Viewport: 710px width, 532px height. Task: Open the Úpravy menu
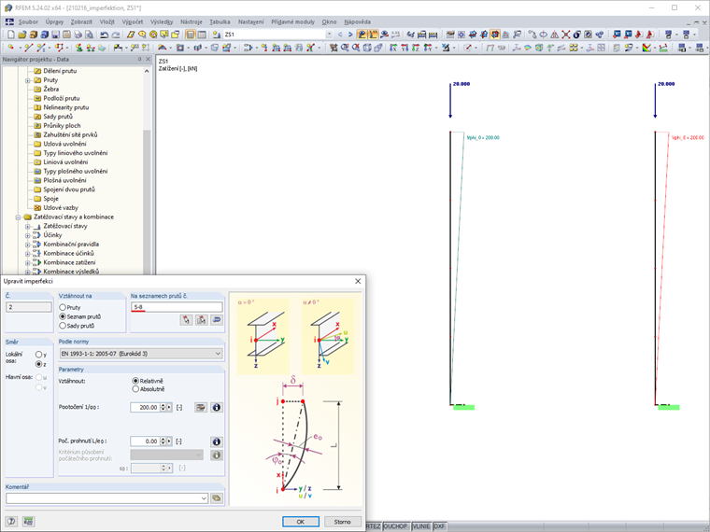(54, 21)
